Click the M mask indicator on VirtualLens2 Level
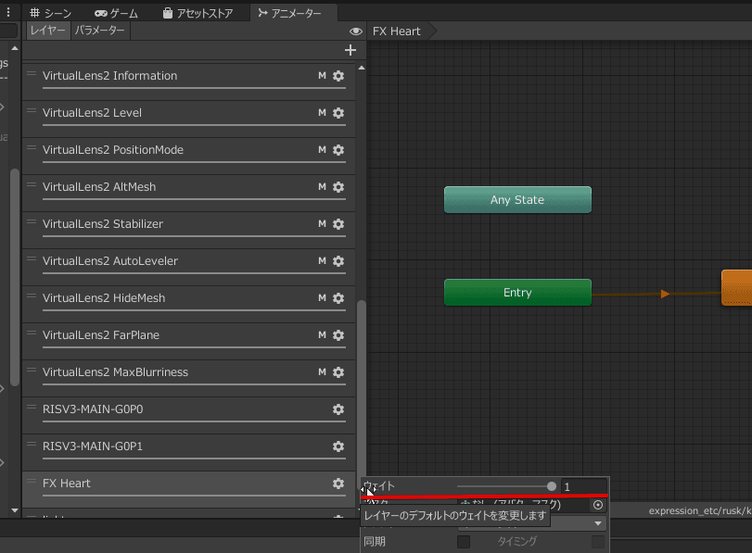Screen dimensions: 752x553 pos(322,113)
